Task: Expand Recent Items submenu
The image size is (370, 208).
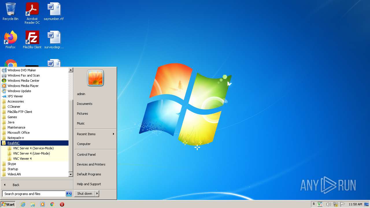Action: 95,134
